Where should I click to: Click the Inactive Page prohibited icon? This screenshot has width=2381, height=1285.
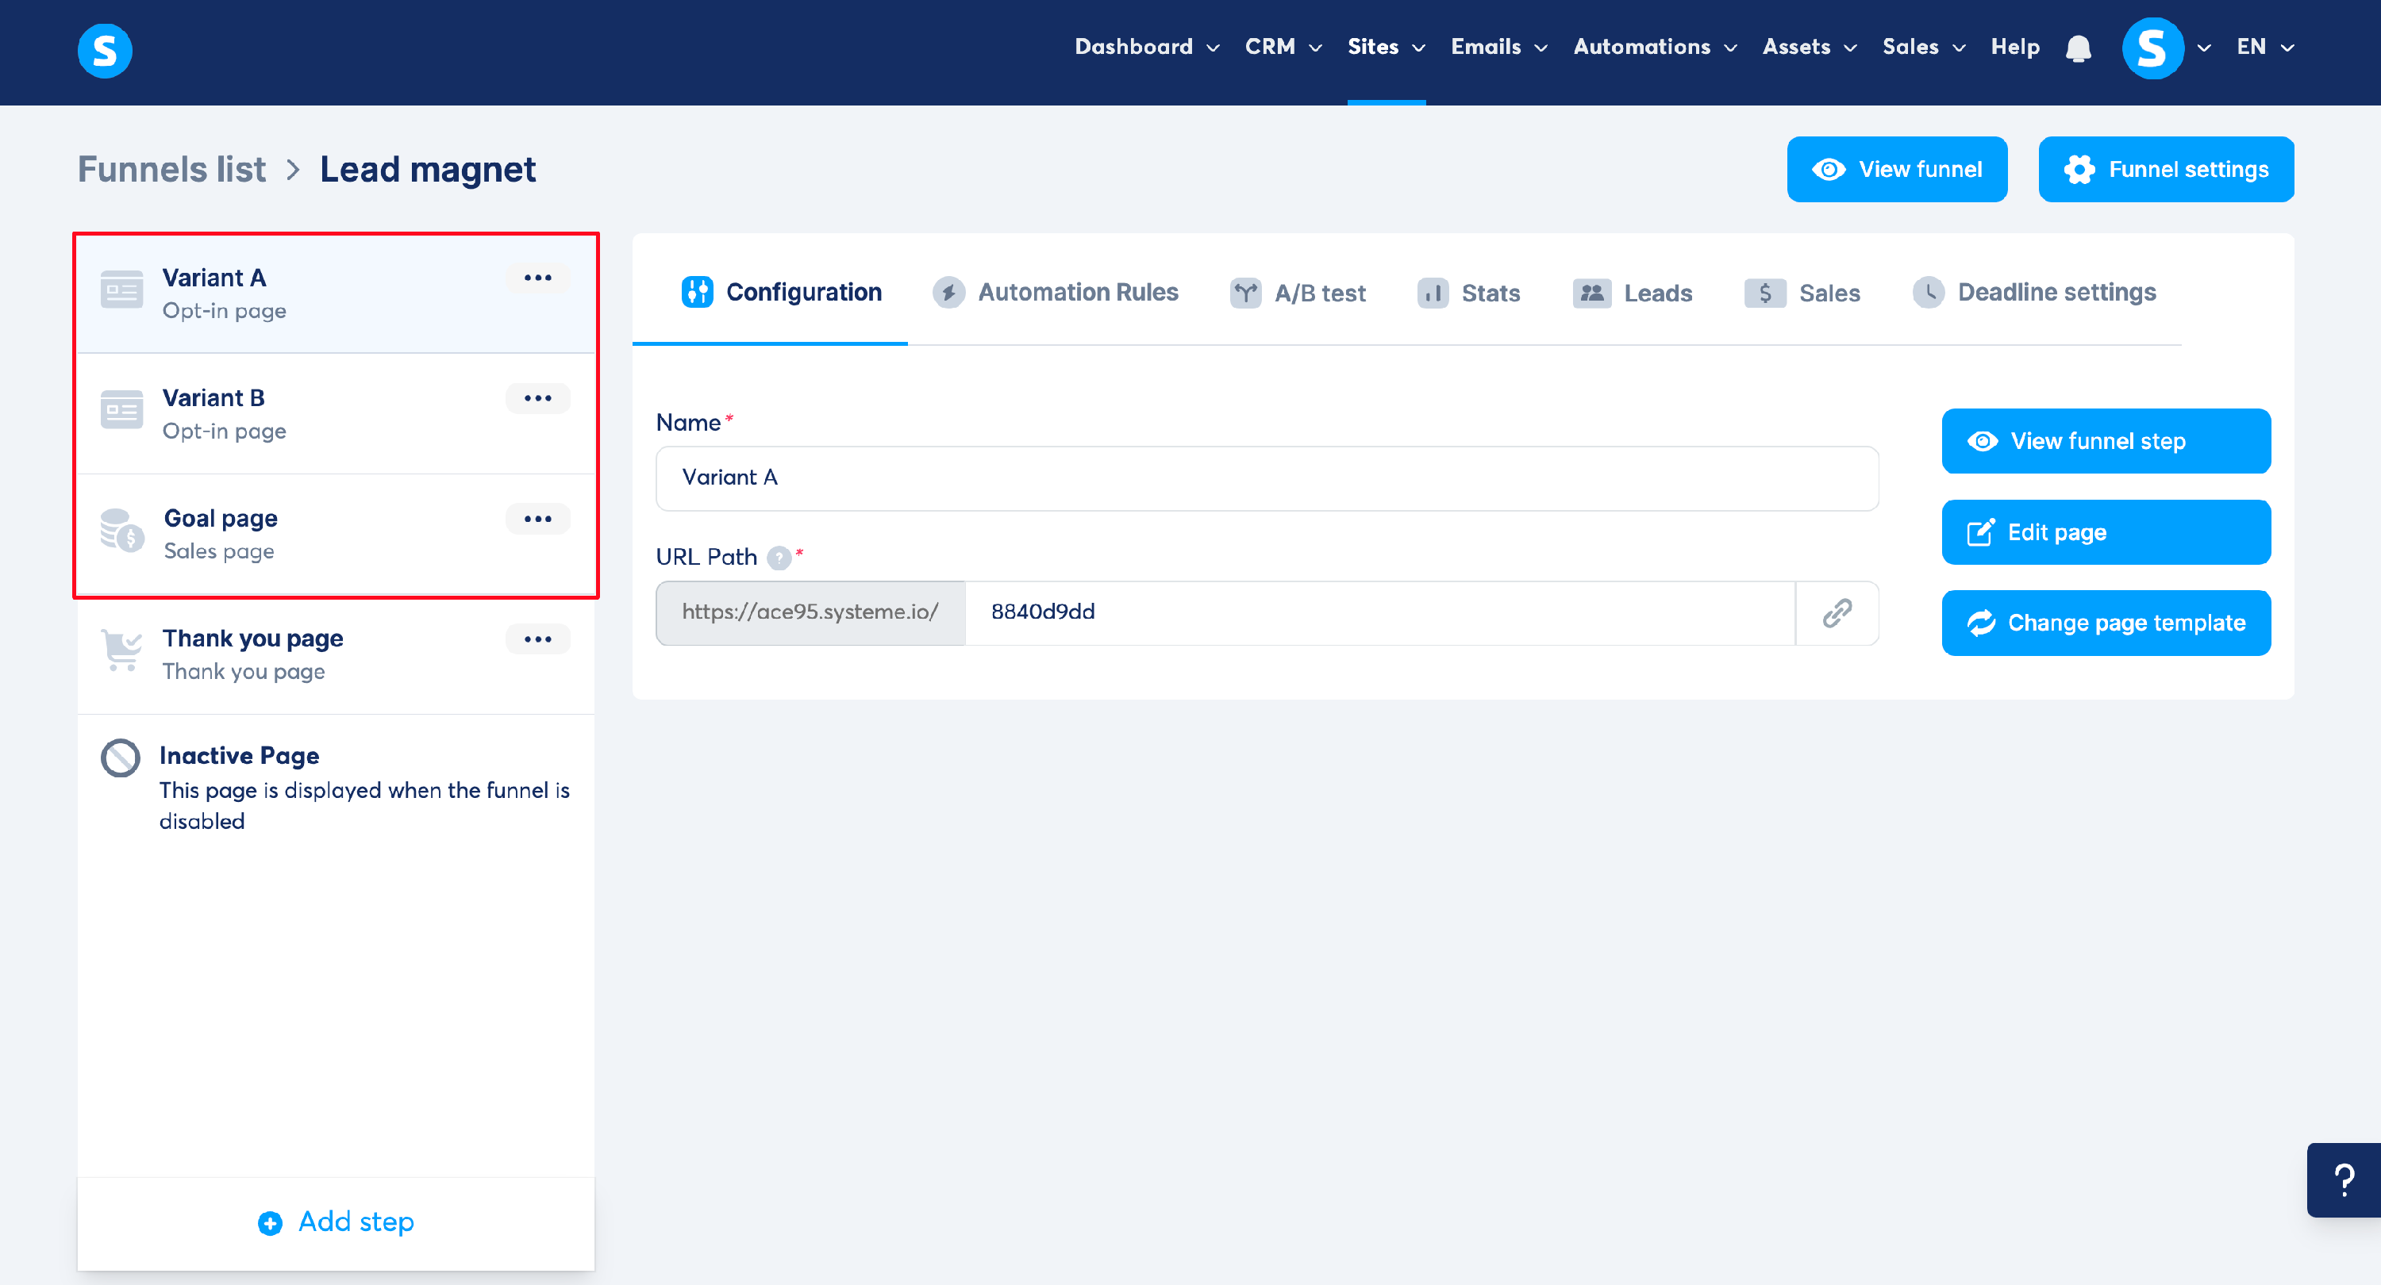click(120, 758)
